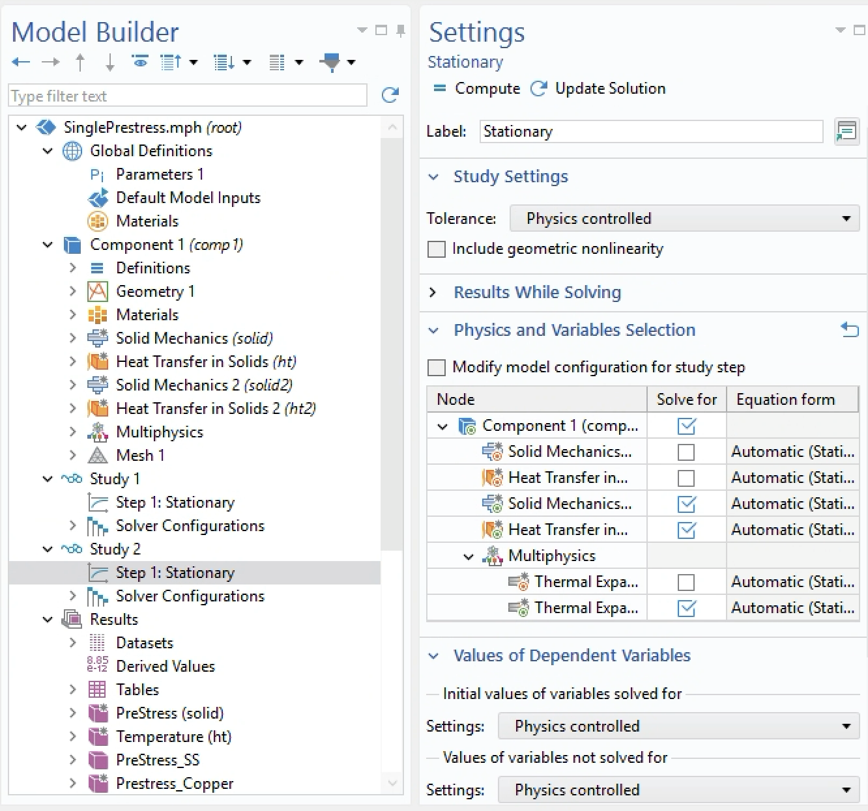Screen dimensions: 868x811
Task: Click the label properties icon beside Label field
Action: click(846, 131)
